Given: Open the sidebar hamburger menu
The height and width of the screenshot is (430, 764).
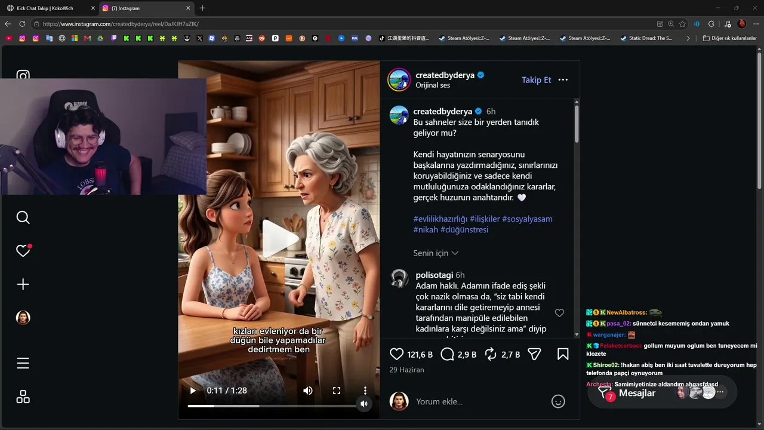Looking at the screenshot, I should tap(23, 363).
